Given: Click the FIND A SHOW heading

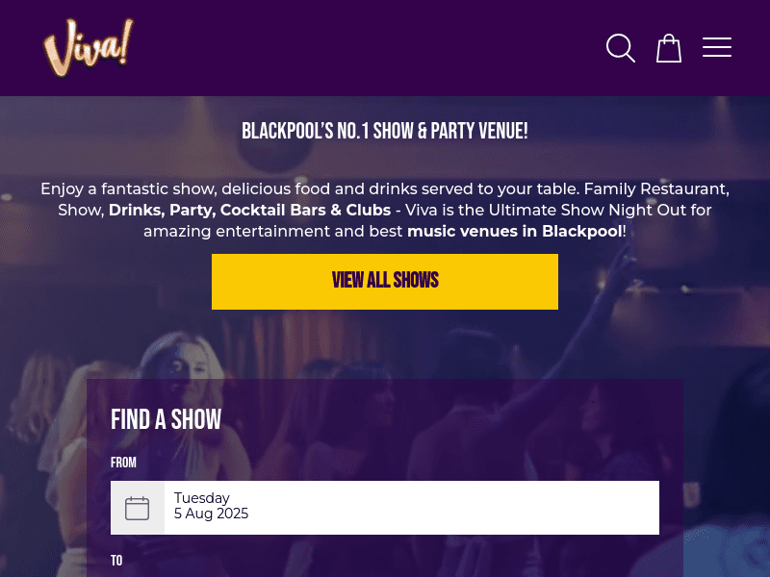Looking at the screenshot, I should pos(166,419).
